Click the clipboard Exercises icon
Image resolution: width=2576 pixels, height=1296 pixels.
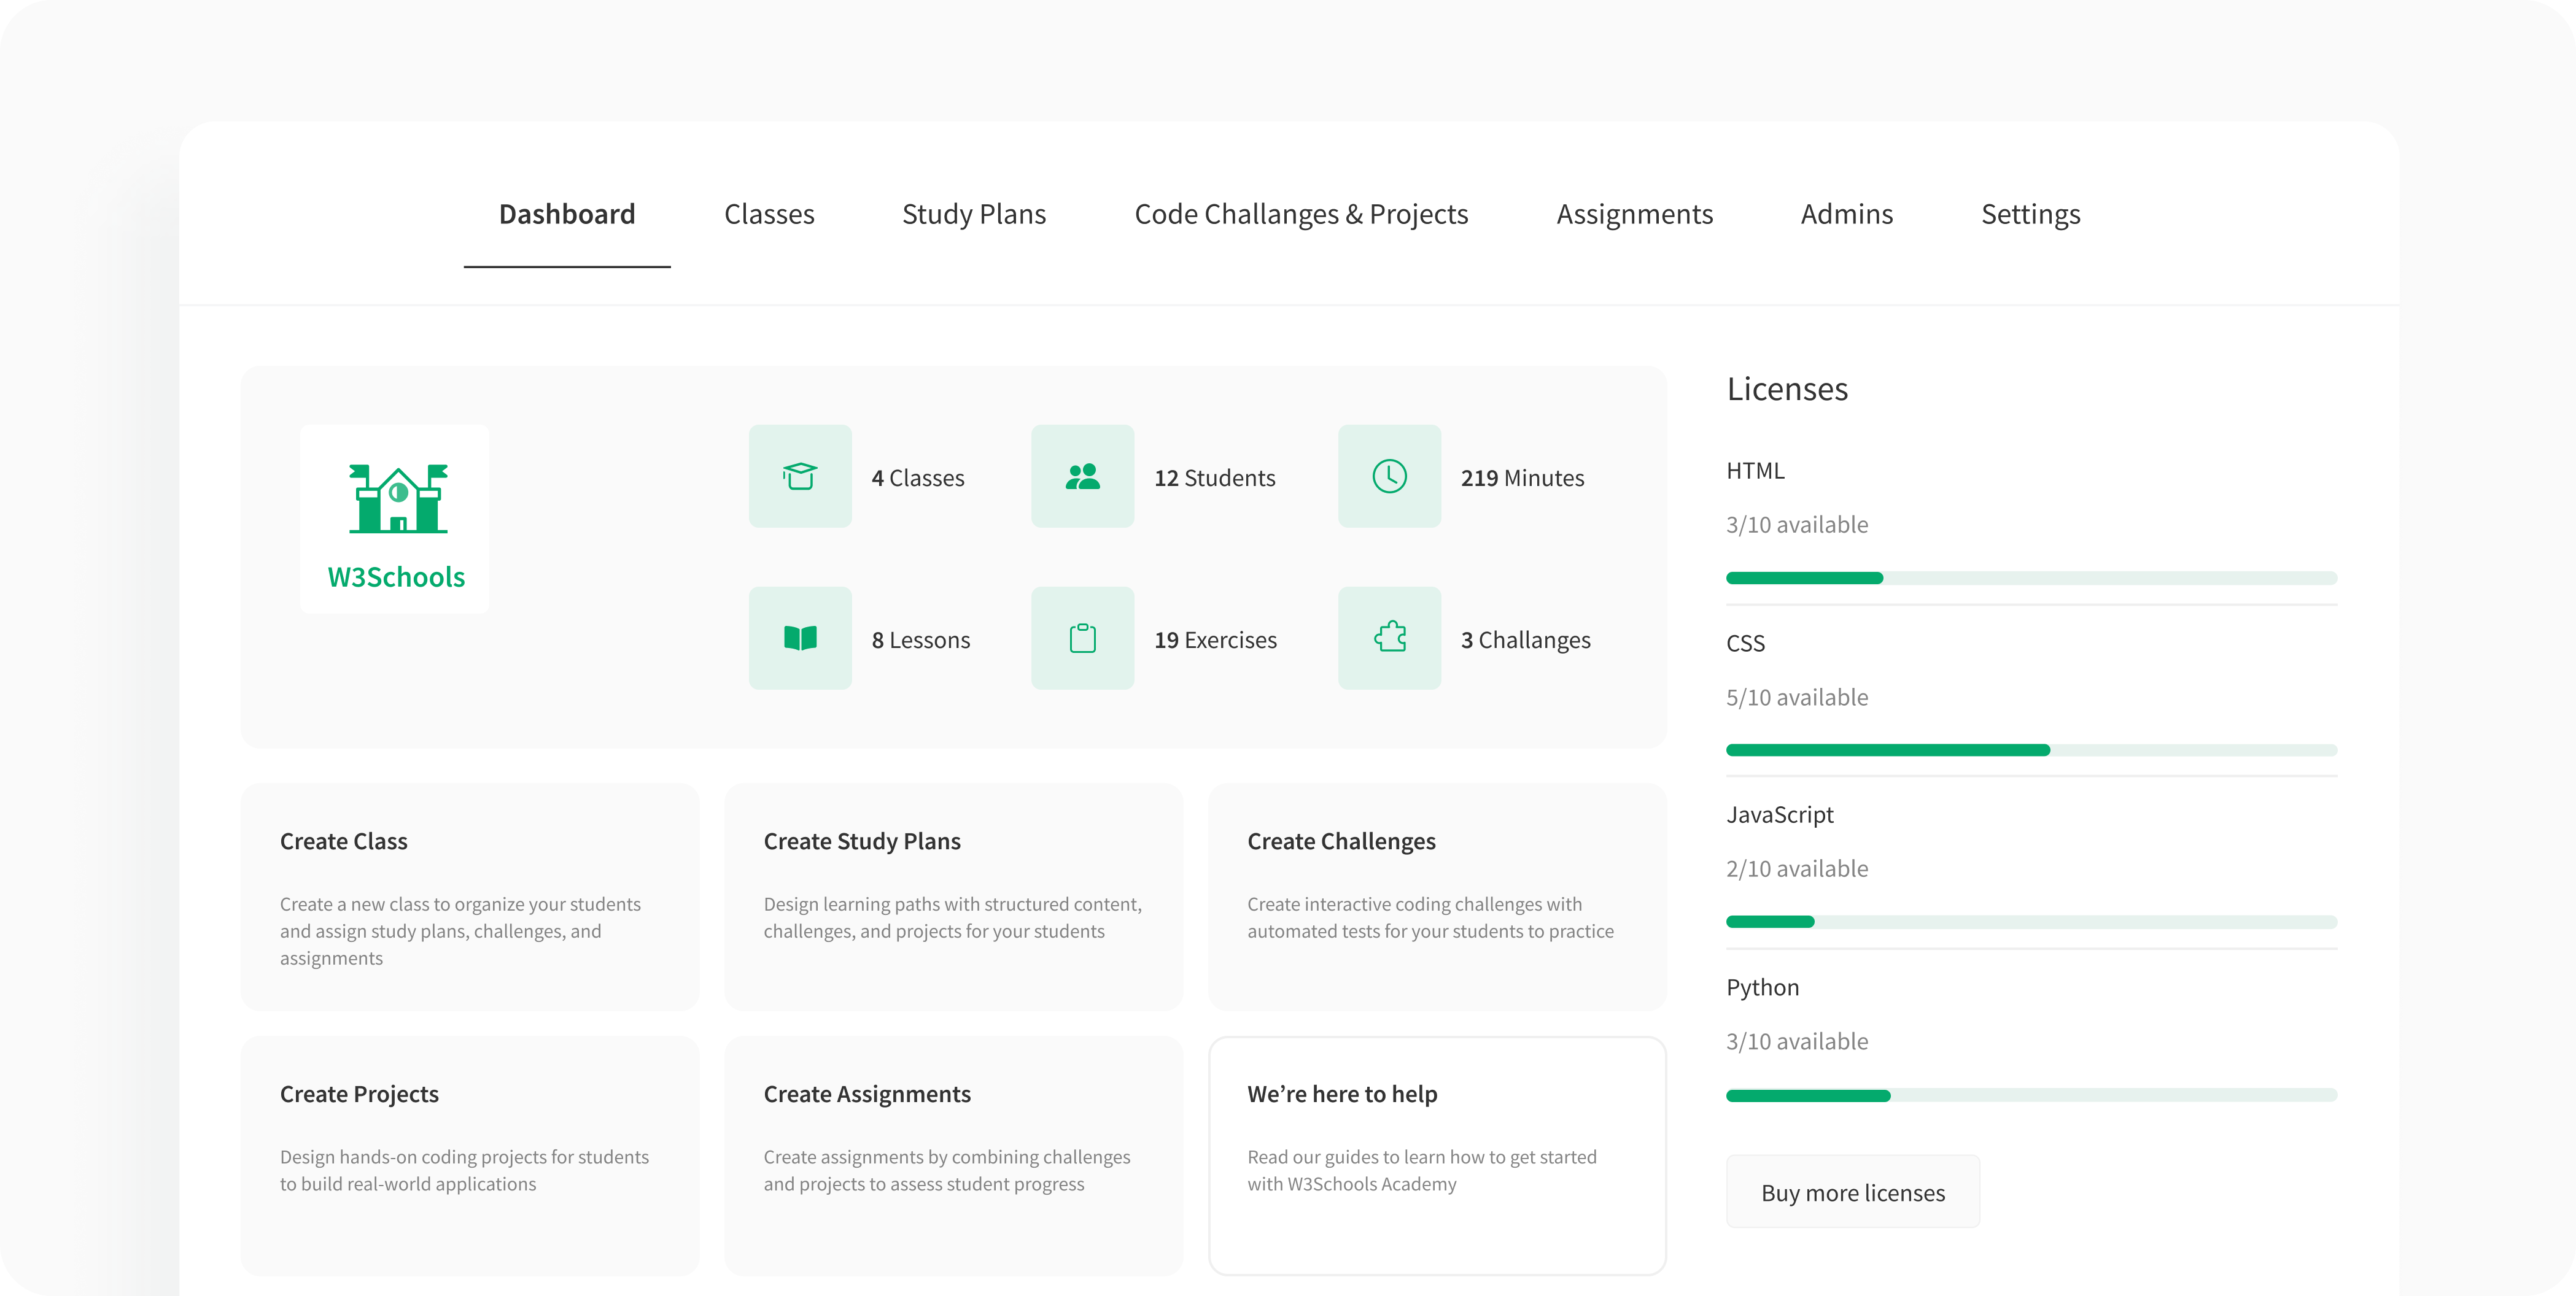[x=1083, y=638]
